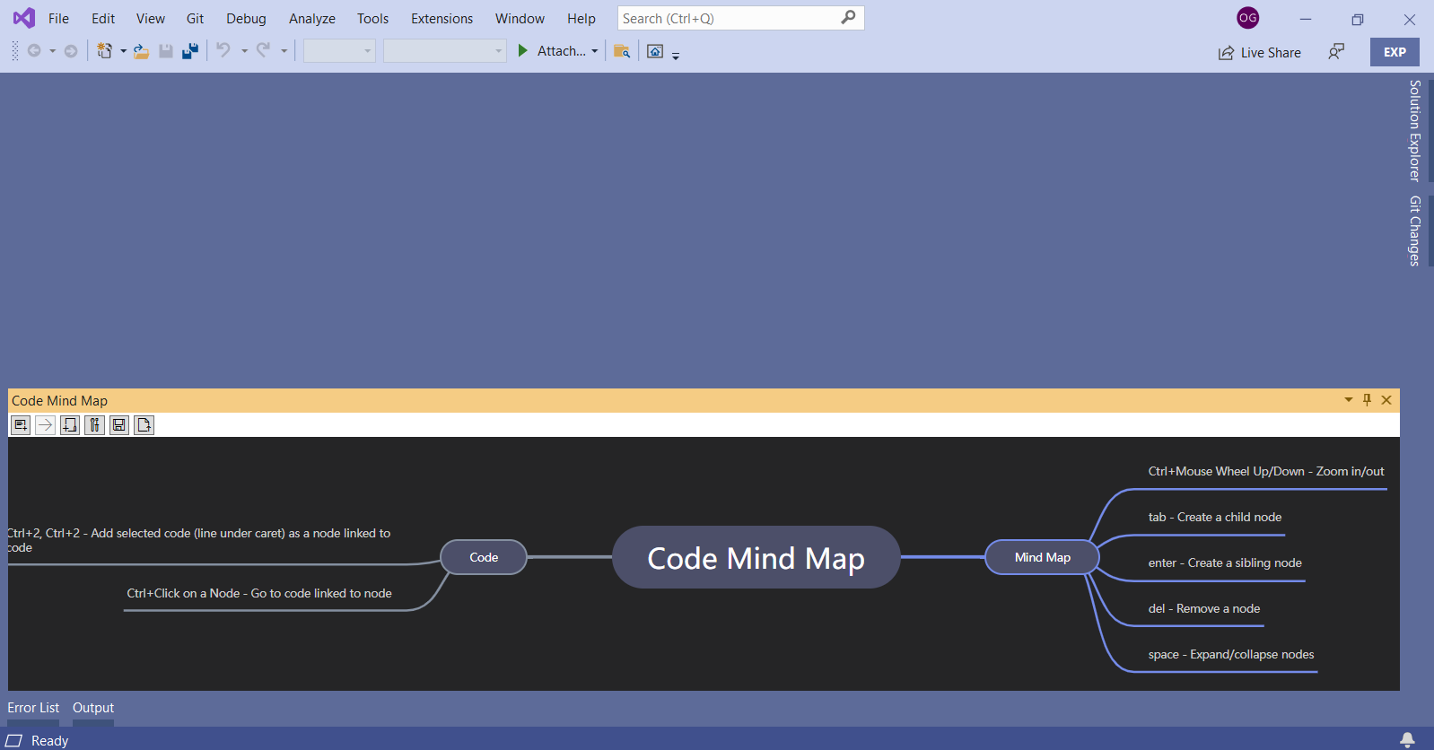This screenshot has width=1434, height=750.
Task: Click the export document icon in Code Mind Map toolbar
Action: [144, 425]
